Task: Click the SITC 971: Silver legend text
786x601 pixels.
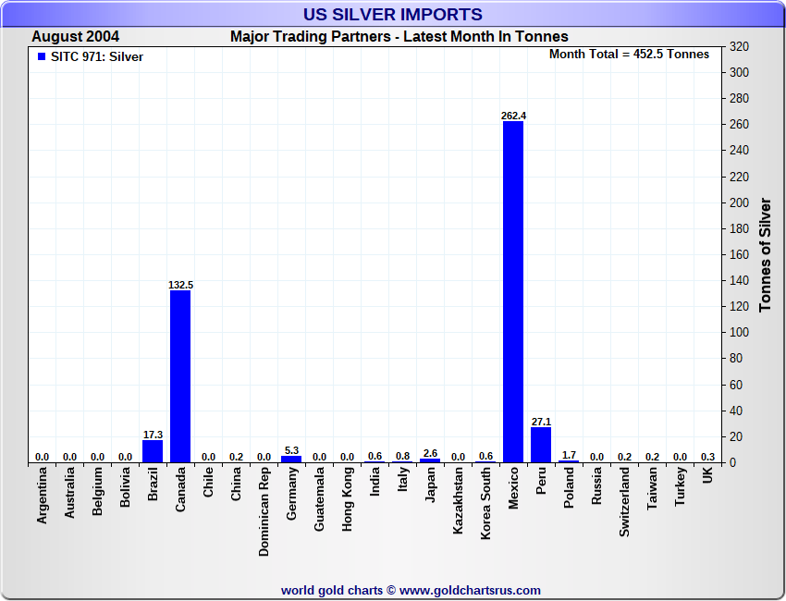Action: tap(97, 56)
